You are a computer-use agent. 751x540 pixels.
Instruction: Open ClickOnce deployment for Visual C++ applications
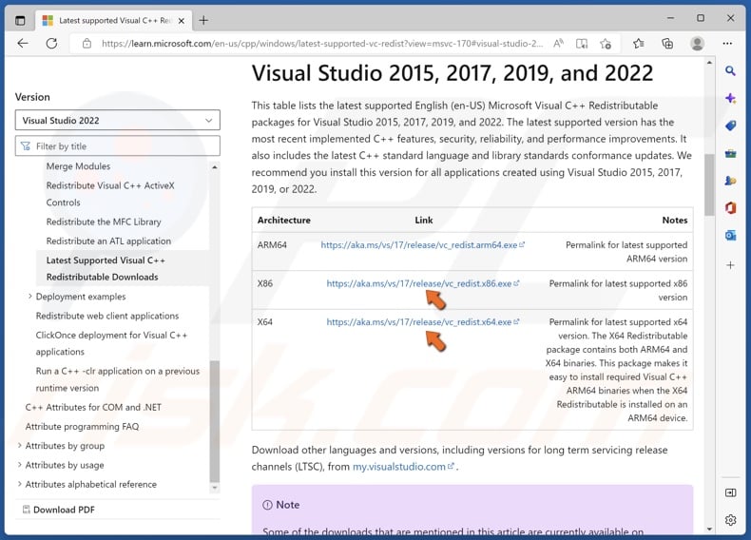[x=111, y=343]
